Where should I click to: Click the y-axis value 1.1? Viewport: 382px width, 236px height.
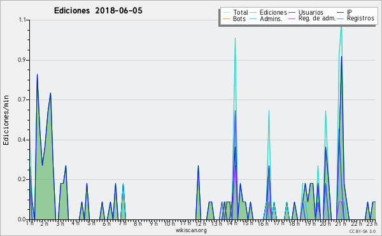(x=22, y=20)
